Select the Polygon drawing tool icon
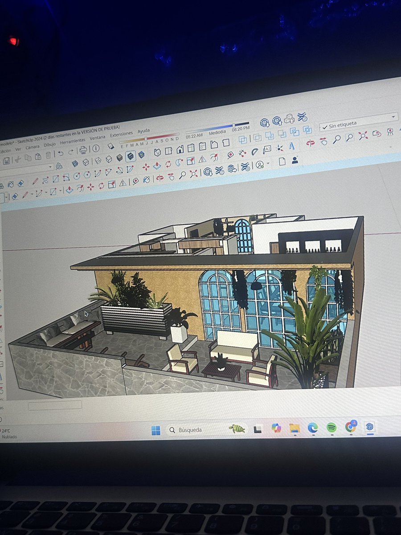401x535 pixels. [87, 174]
